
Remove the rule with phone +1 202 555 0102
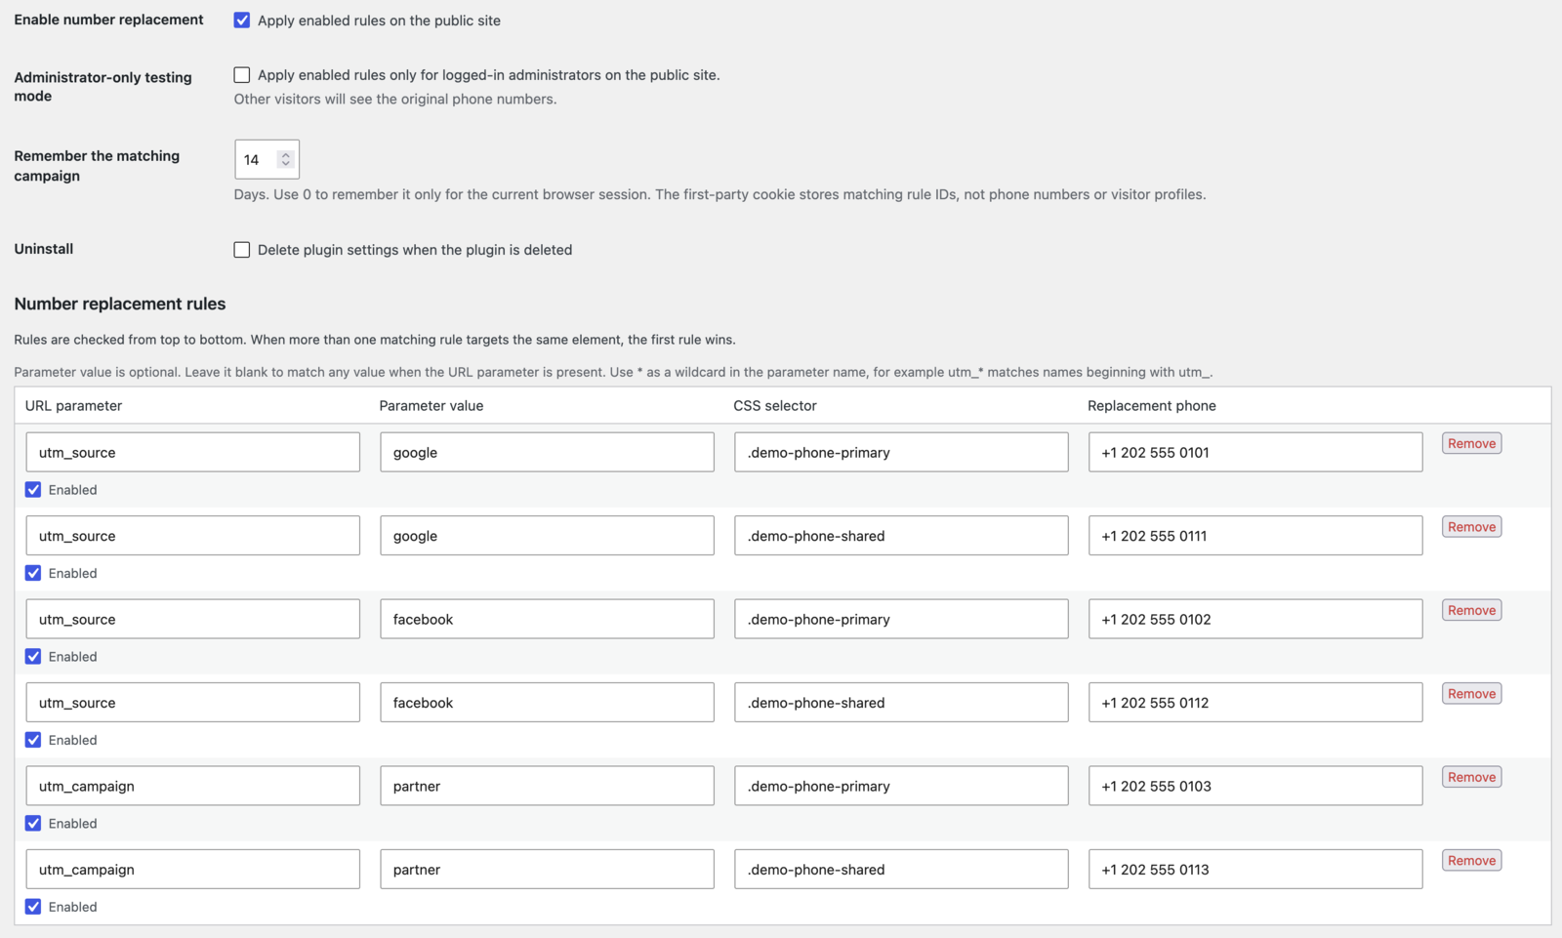point(1471,610)
